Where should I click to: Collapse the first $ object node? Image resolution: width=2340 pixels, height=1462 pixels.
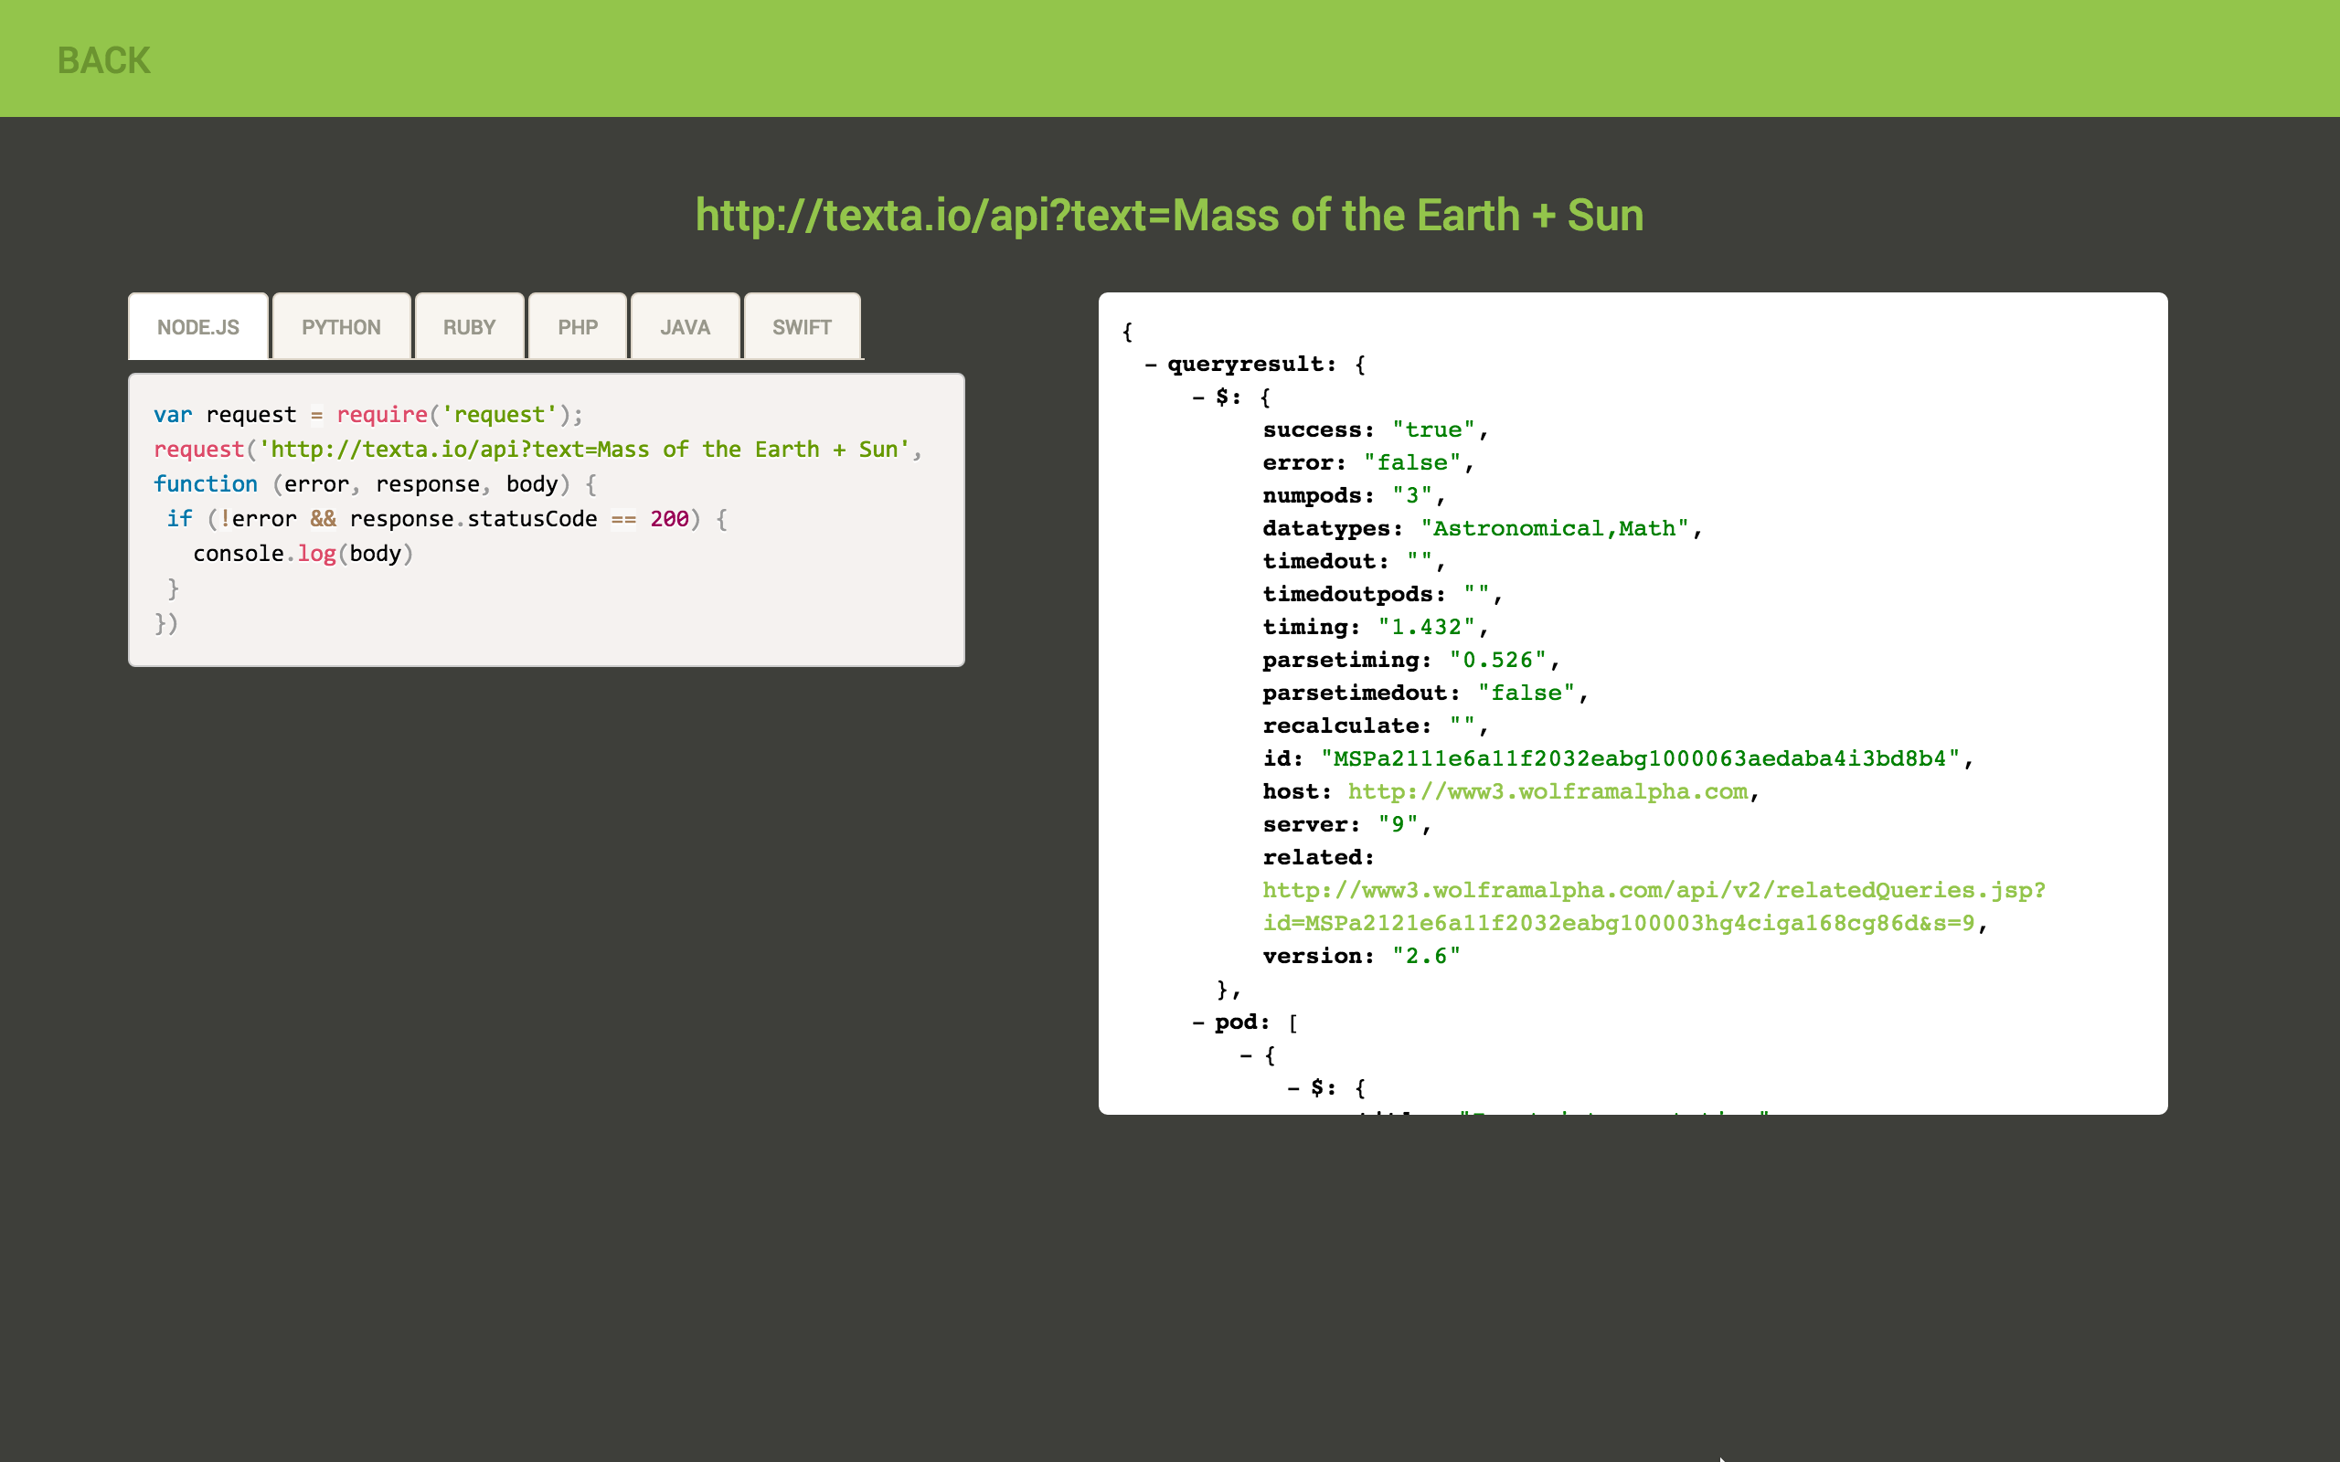[x=1198, y=397]
